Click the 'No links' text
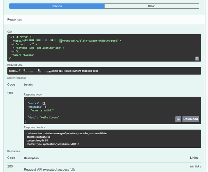This screenshot has width=208, height=172. (196, 166)
